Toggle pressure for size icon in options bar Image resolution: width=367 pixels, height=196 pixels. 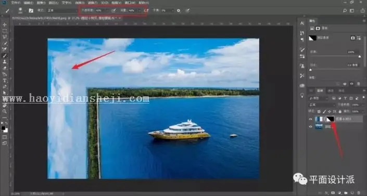coord(187,10)
